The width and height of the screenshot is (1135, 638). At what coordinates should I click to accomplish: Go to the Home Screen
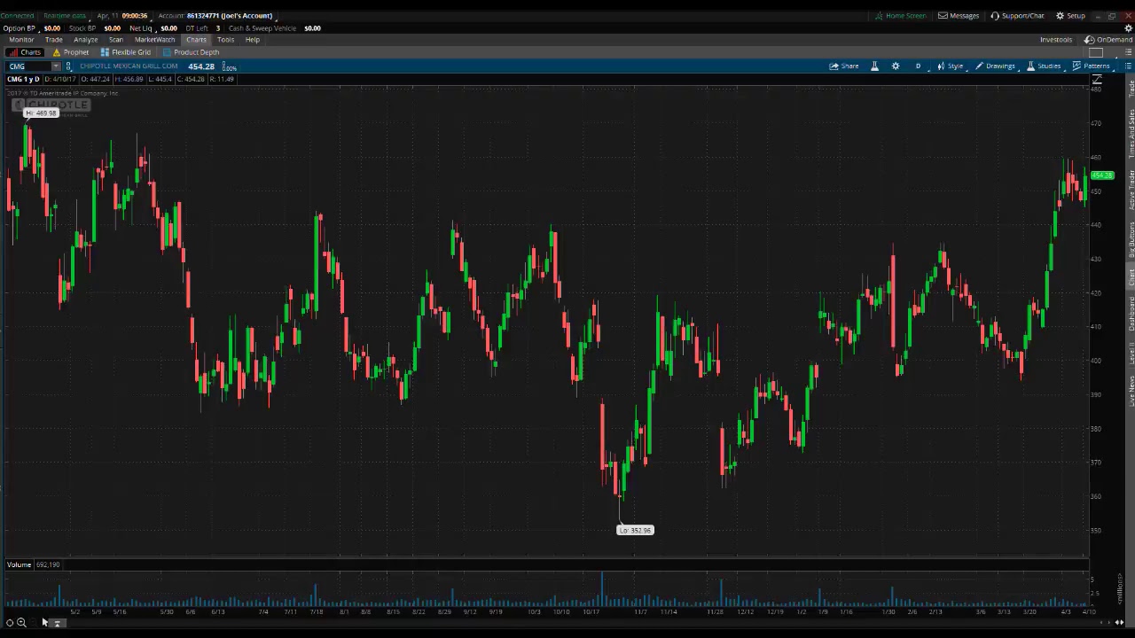coord(900,16)
